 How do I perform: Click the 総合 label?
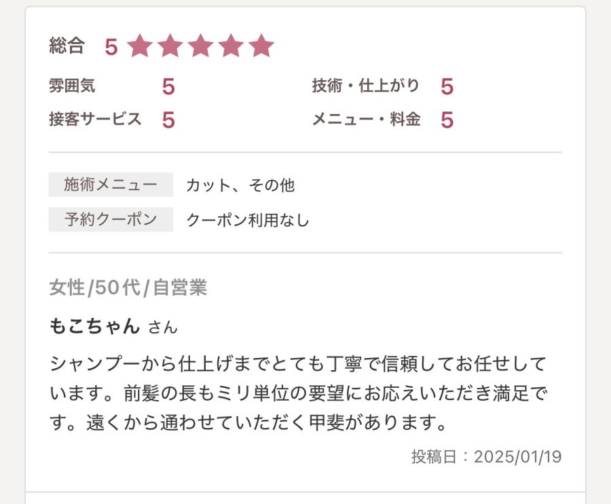67,46
